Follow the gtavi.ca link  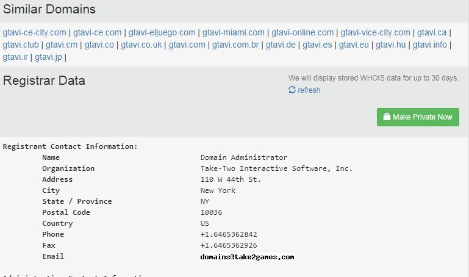click(x=432, y=32)
